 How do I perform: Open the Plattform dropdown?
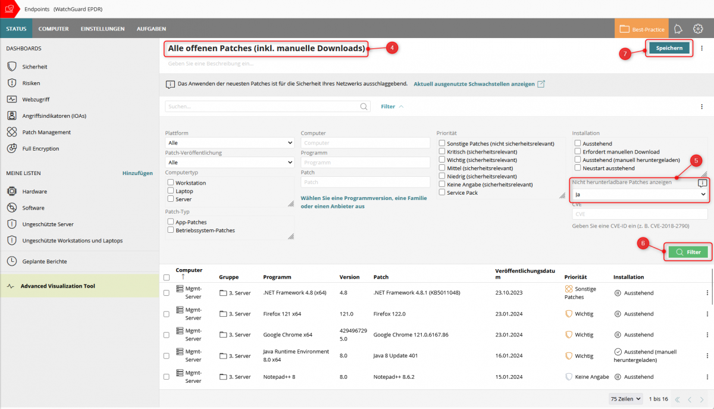229,142
